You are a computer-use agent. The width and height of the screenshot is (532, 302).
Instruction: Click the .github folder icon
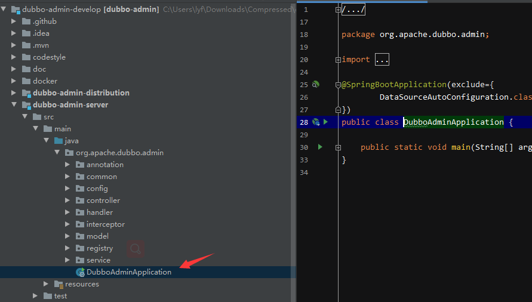point(26,21)
